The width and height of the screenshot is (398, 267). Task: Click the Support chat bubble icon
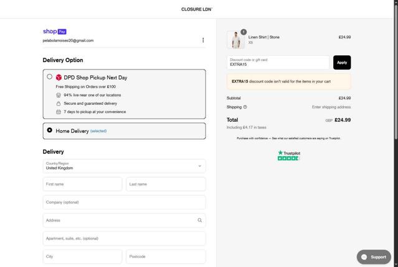364,257
